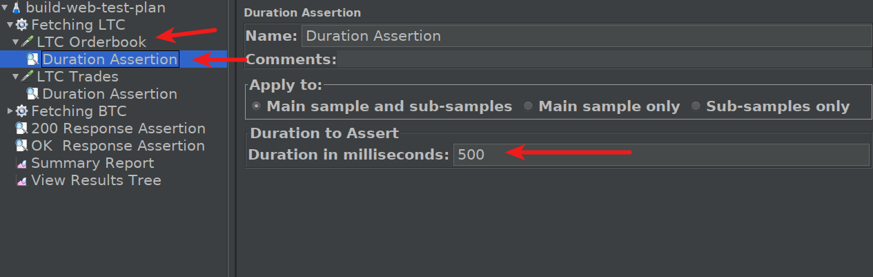This screenshot has width=873, height=277.
Task: Select Duration Assertion under LTC Trades
Action: click(x=110, y=94)
